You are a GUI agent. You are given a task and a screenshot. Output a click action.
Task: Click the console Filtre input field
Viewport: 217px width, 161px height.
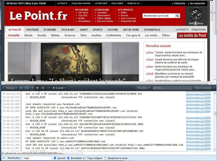coord(172,88)
